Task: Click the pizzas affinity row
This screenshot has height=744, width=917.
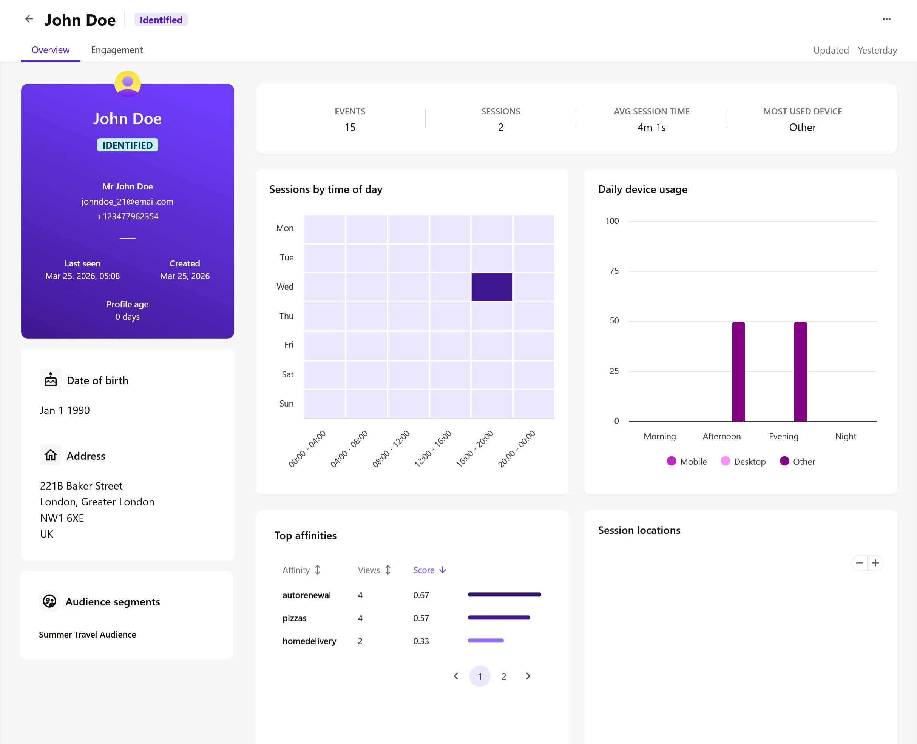Action: [x=412, y=618]
